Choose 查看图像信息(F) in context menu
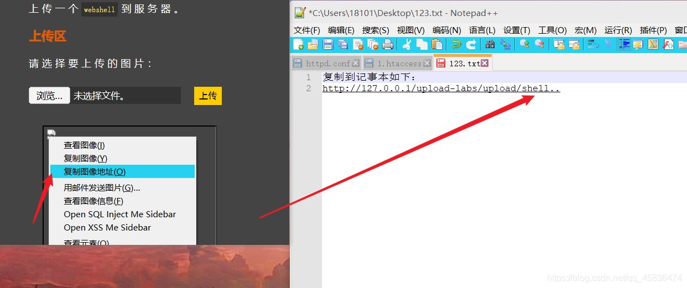This screenshot has width=687, height=288. (x=122, y=201)
